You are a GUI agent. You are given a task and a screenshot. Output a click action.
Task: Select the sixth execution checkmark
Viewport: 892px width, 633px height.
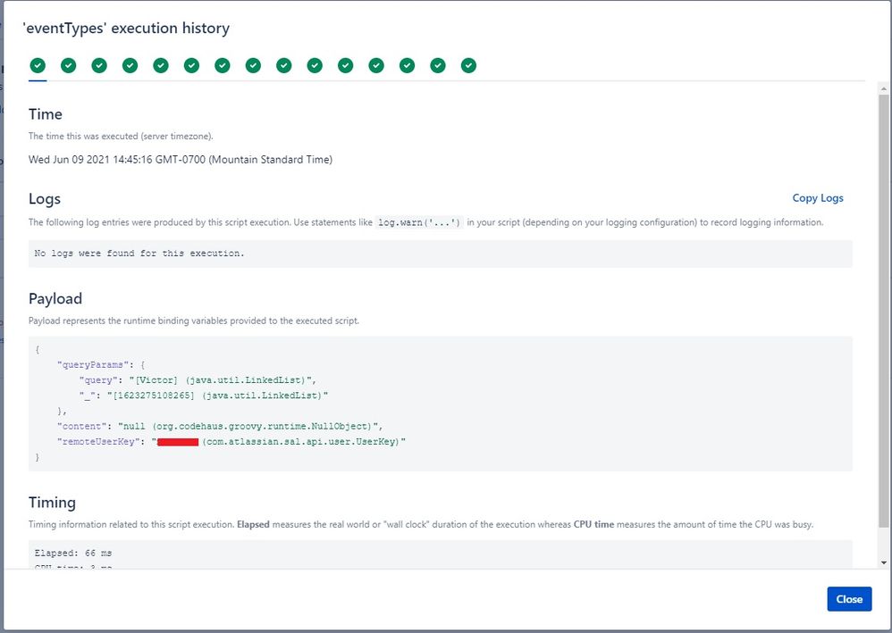click(191, 65)
